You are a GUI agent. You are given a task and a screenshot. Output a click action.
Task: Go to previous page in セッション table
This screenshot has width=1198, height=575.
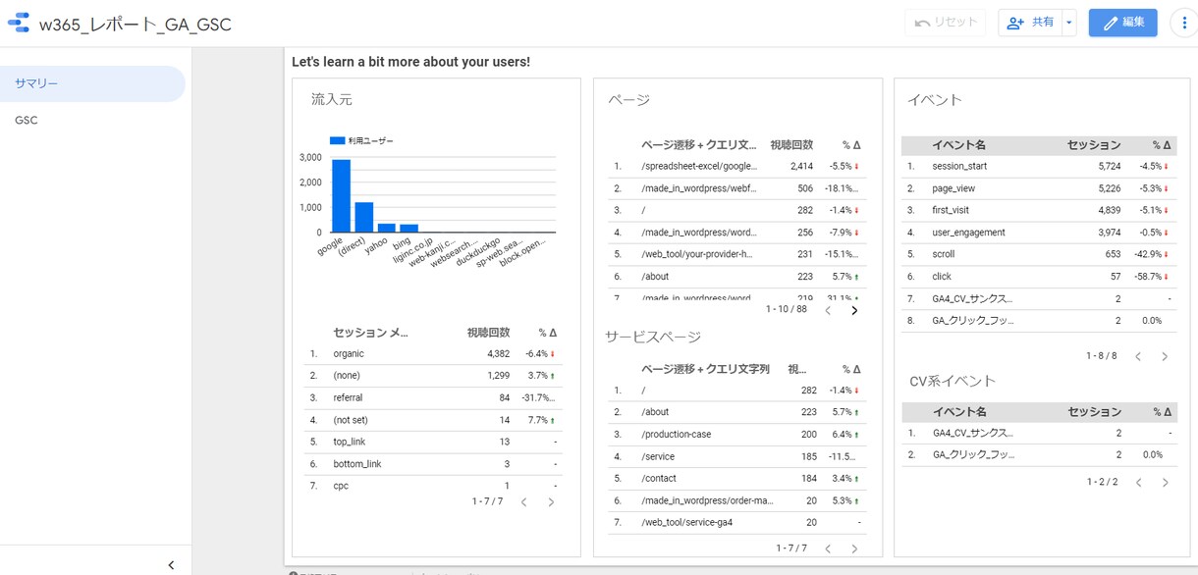[x=524, y=502]
